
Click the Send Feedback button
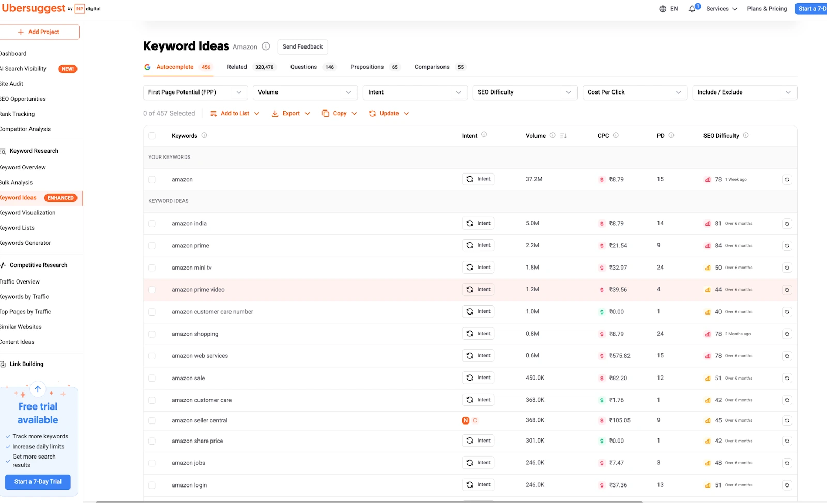coord(302,47)
